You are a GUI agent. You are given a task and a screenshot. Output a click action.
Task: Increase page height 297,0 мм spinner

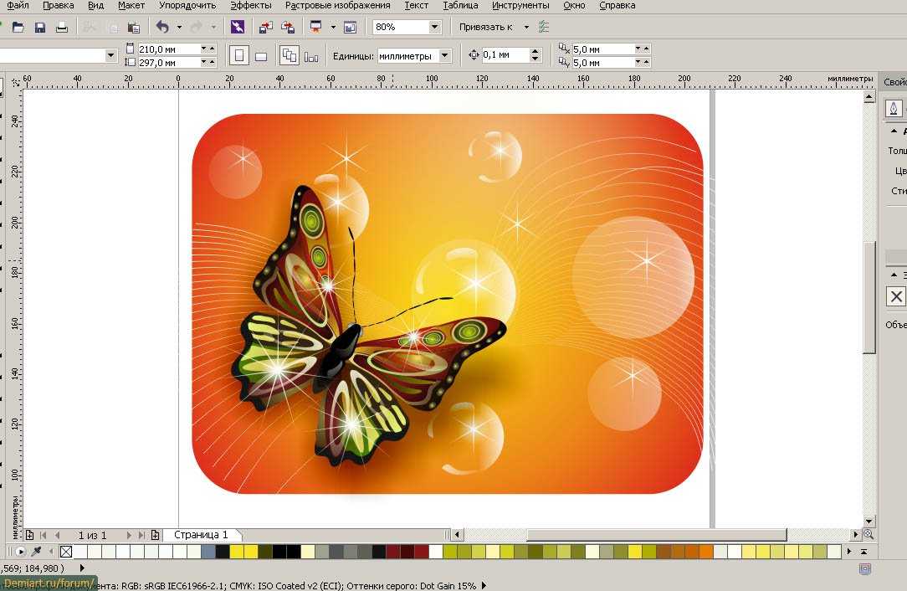(x=213, y=62)
